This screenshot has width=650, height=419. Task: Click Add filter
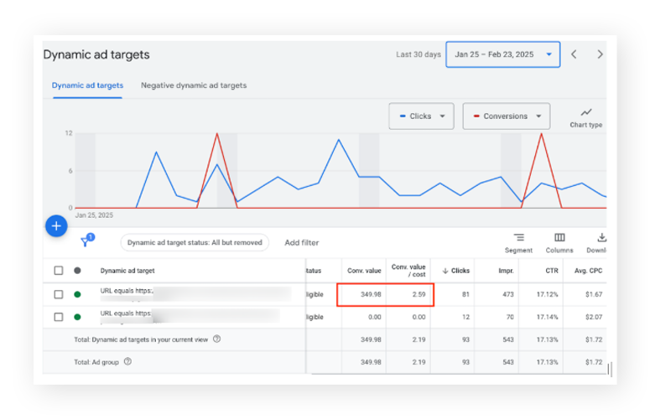(x=302, y=243)
